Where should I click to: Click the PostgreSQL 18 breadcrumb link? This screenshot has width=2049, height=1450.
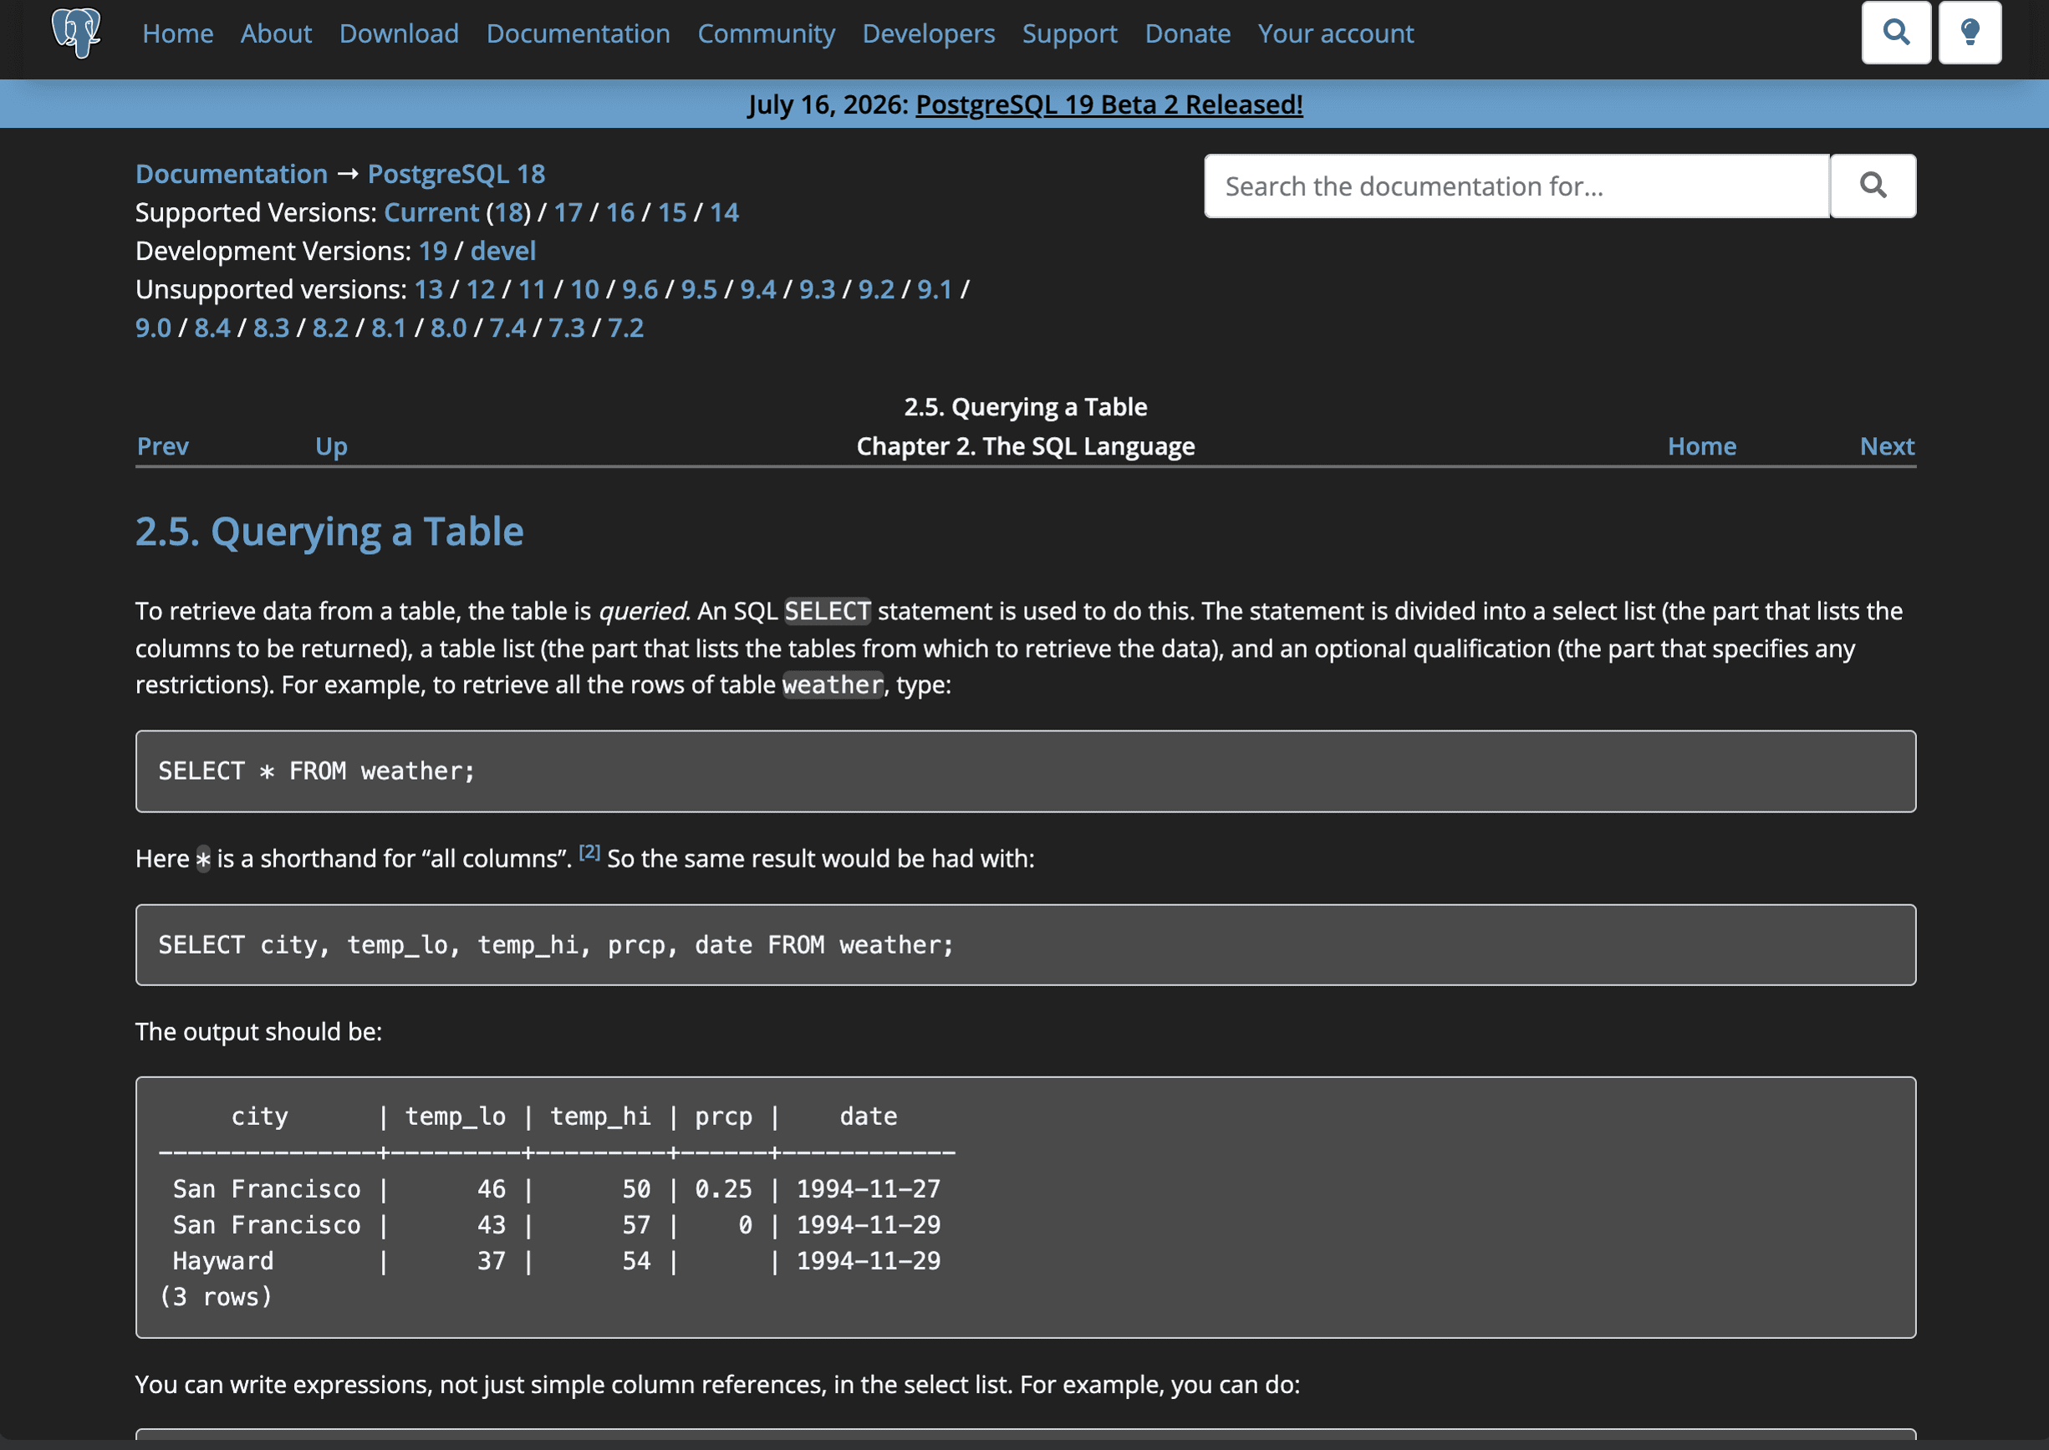(456, 173)
